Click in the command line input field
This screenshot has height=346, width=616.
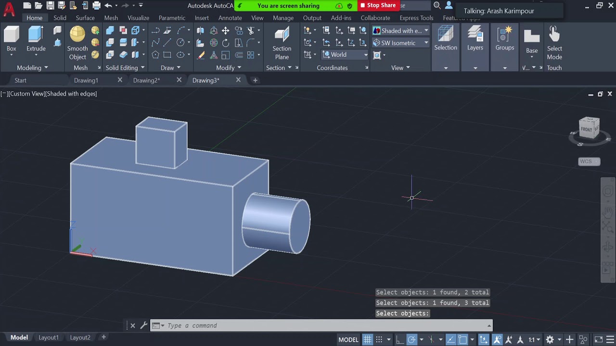point(325,325)
